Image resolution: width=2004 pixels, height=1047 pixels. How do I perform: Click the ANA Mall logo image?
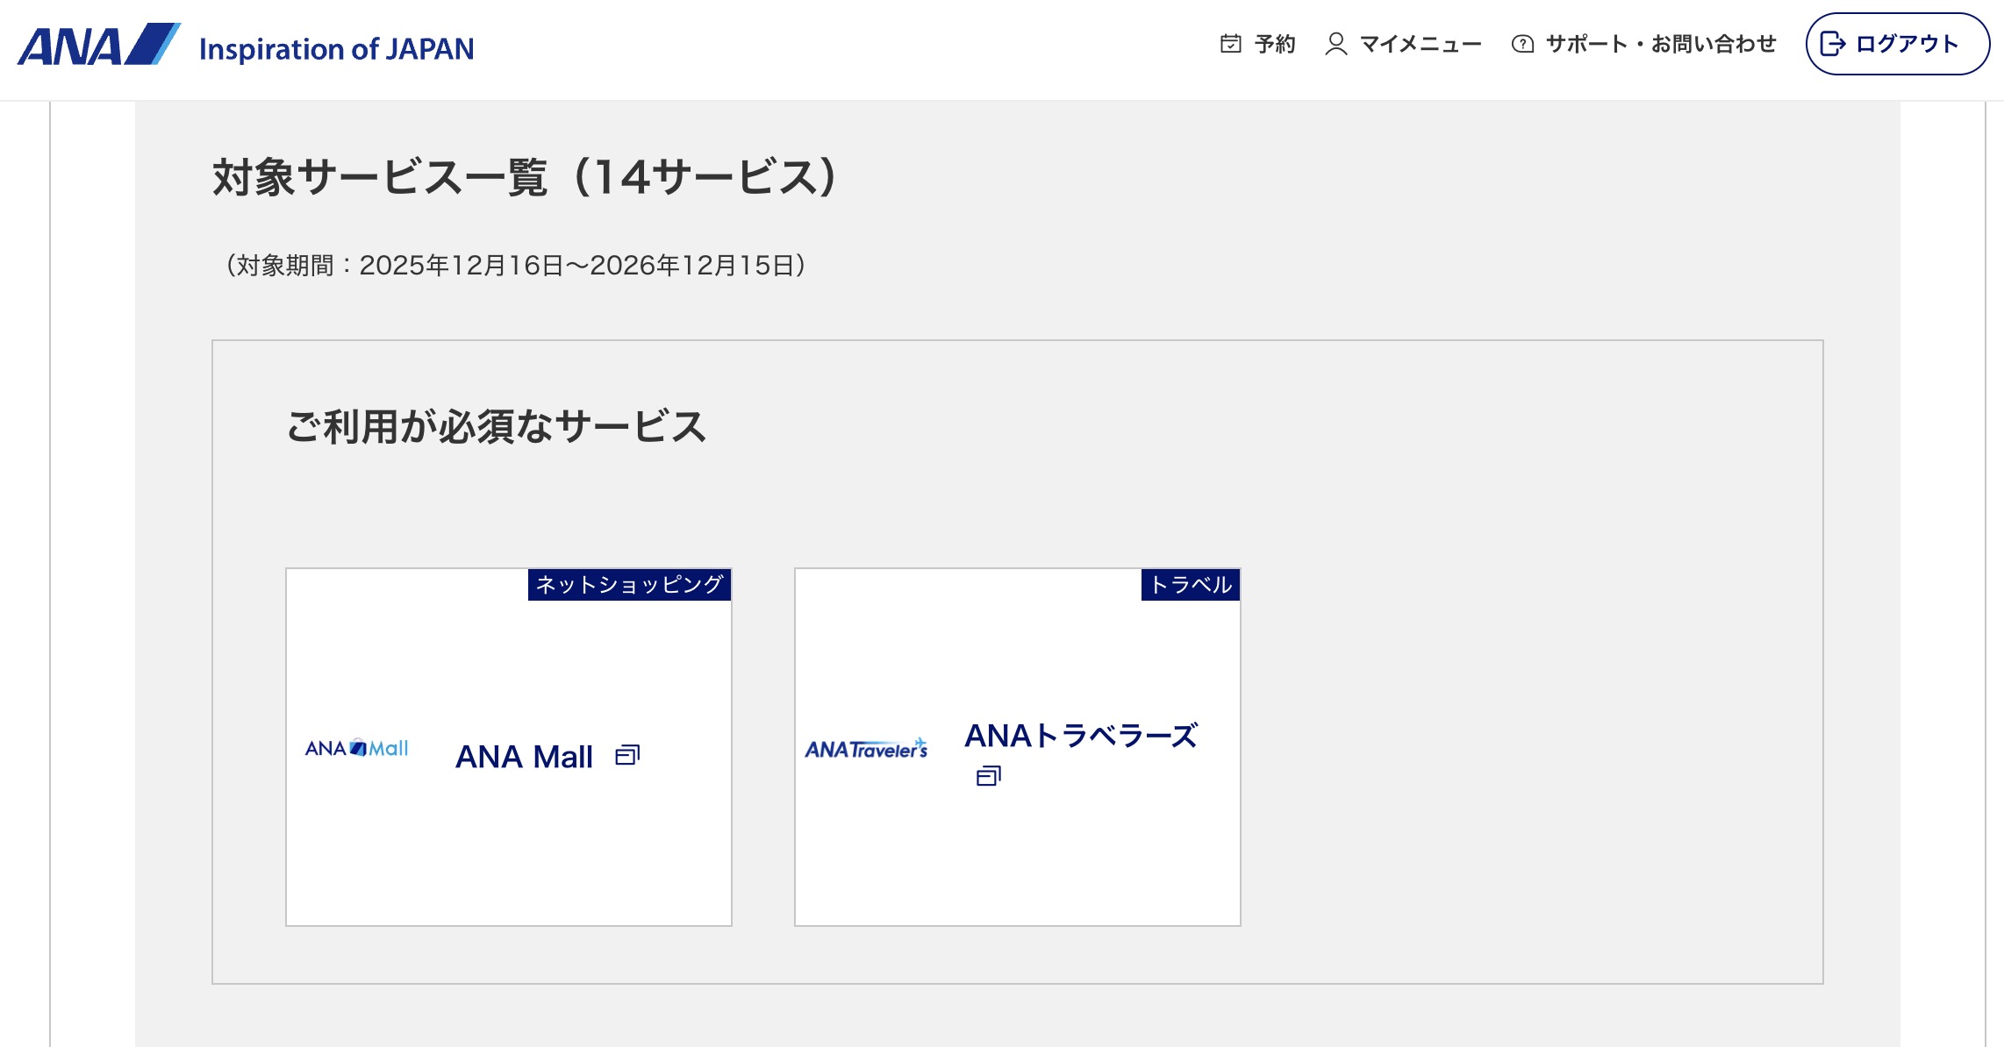click(356, 748)
